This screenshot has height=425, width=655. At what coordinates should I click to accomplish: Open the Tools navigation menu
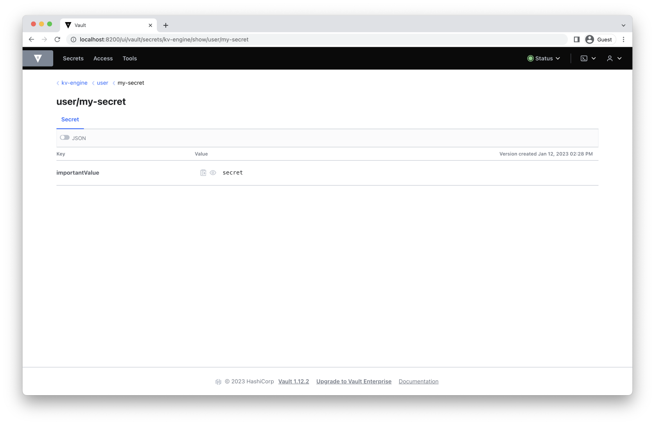(130, 58)
